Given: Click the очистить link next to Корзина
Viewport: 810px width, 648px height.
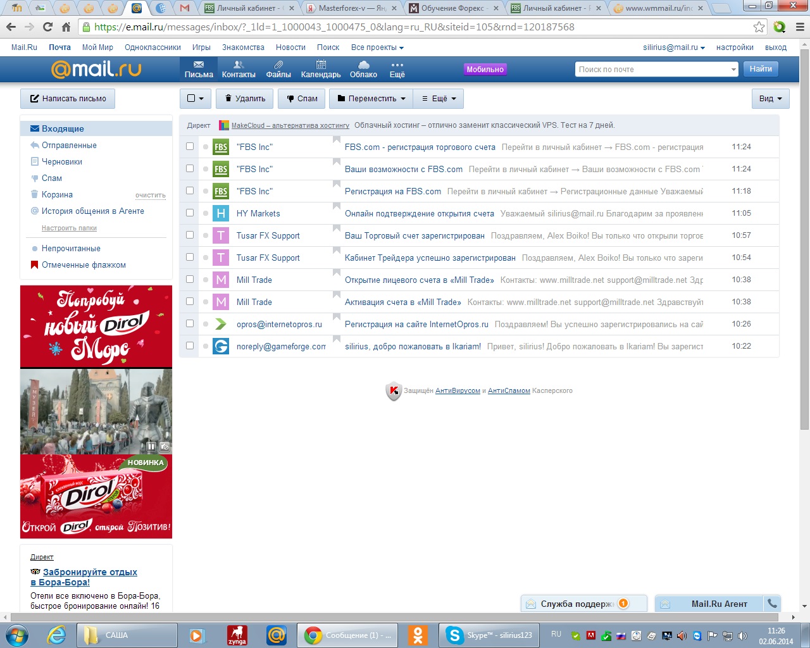Looking at the screenshot, I should pyautogui.click(x=151, y=196).
